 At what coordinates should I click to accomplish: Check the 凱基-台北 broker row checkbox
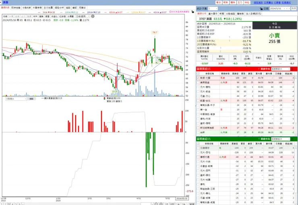click(198, 101)
